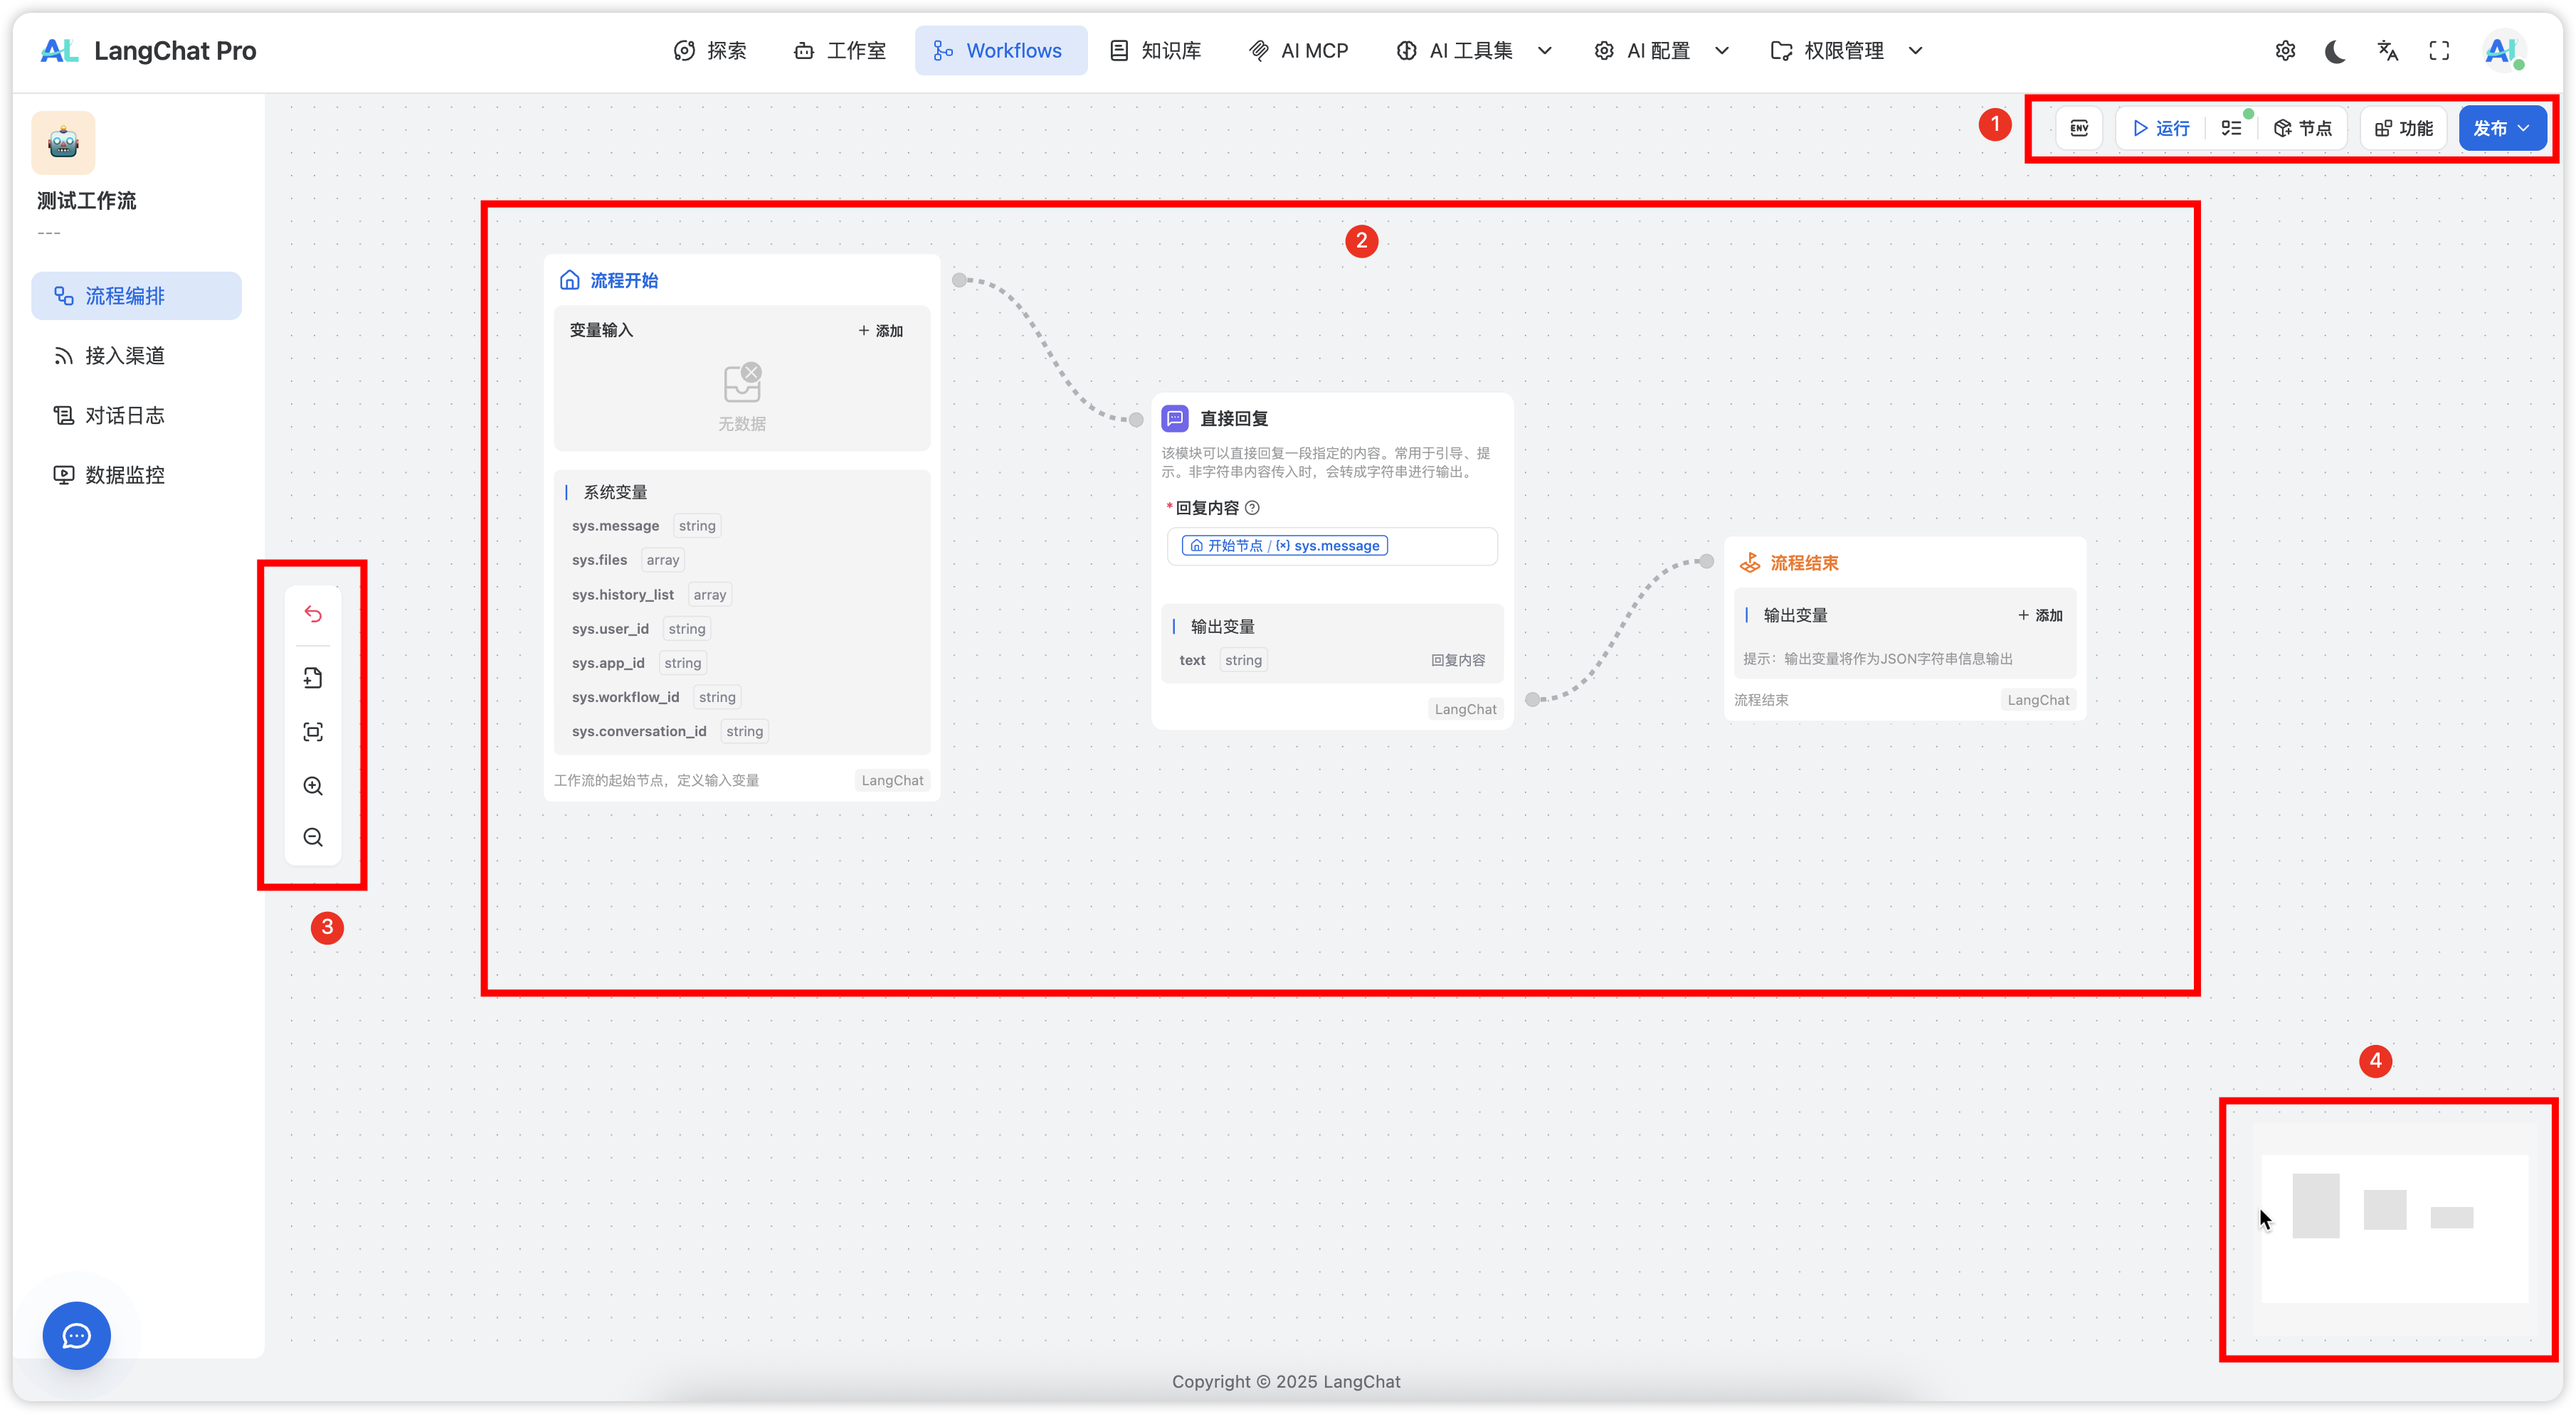Image resolution: width=2576 pixels, height=1414 pixels.
Task: Expand the AI 工具集 menu
Action: tap(1474, 51)
